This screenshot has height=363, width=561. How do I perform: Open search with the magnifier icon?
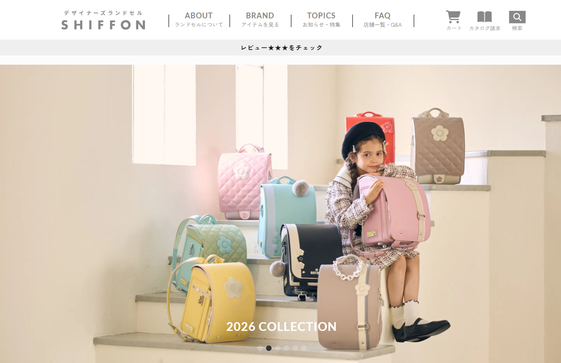pos(517,17)
